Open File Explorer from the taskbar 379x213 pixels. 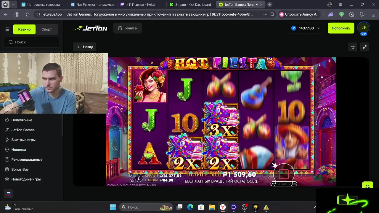[x=212, y=207]
